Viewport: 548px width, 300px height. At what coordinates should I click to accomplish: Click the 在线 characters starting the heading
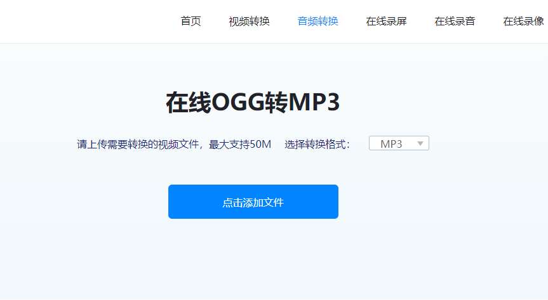188,103
